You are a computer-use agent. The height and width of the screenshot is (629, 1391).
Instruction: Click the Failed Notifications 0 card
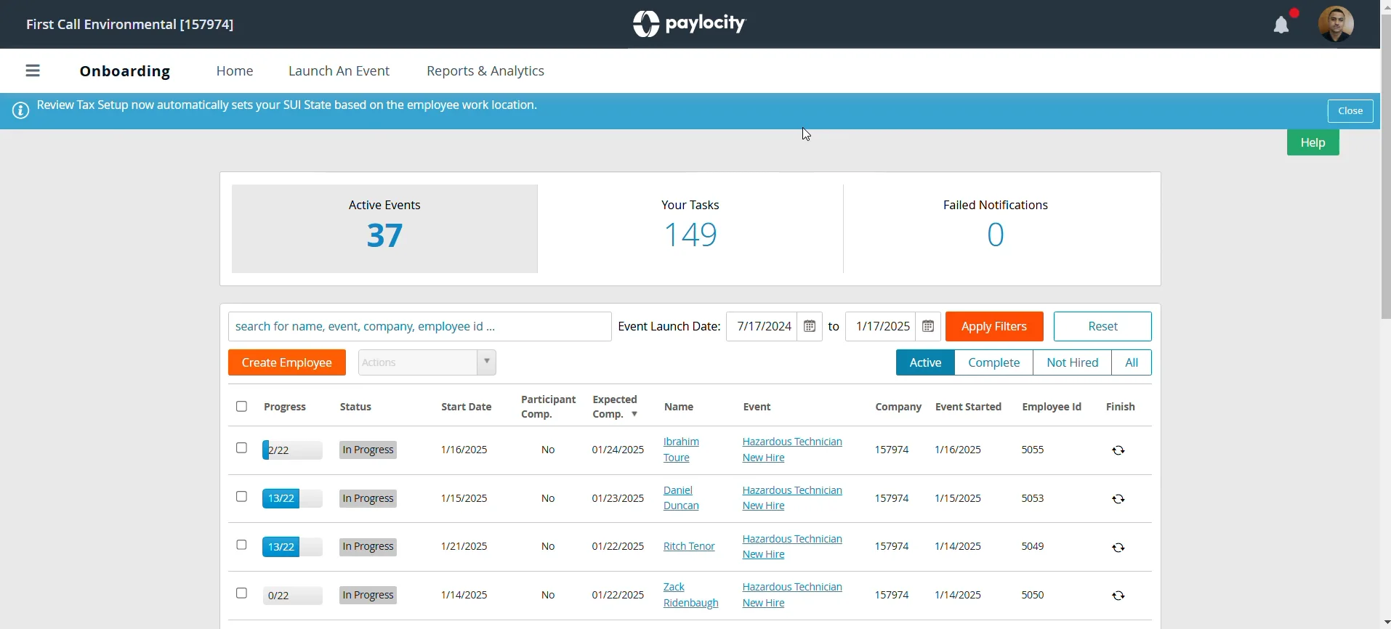996,229
